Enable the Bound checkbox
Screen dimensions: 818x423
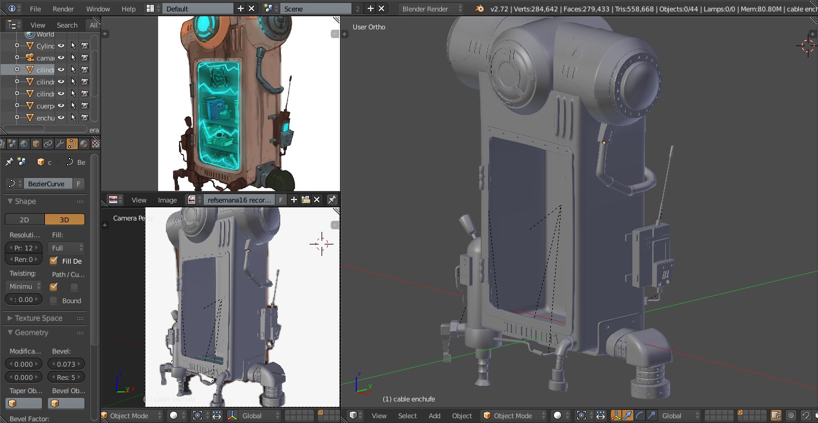pyautogui.click(x=54, y=300)
